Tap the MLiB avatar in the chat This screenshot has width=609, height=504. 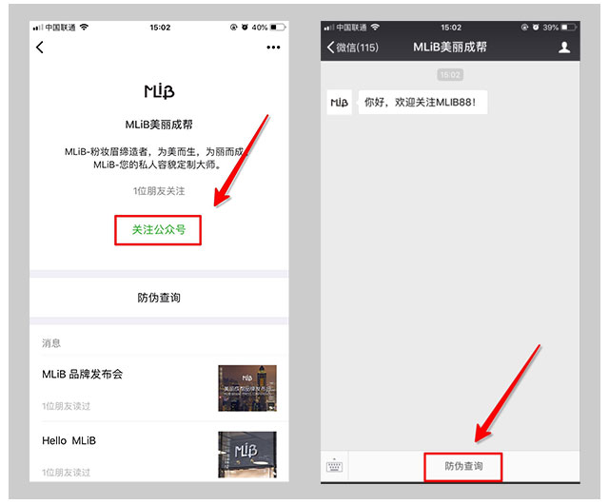pos(339,102)
